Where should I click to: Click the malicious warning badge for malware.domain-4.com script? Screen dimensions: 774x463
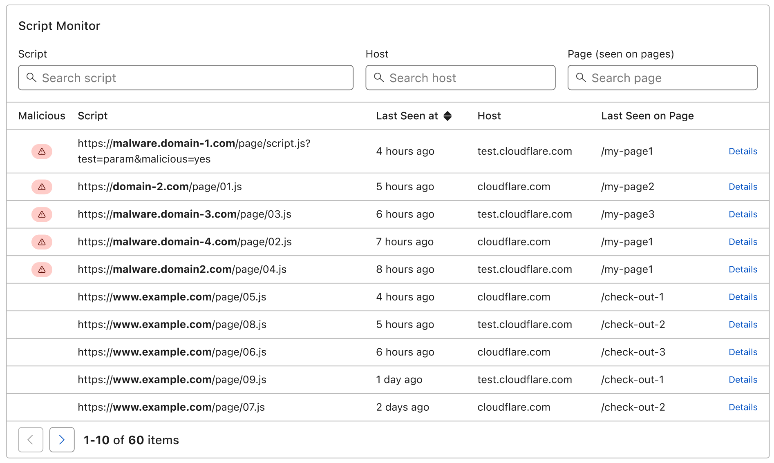[x=41, y=242]
